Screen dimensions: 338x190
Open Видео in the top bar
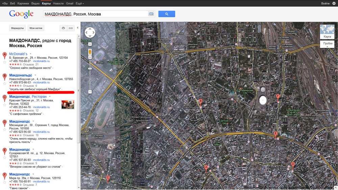(x=35, y=3)
